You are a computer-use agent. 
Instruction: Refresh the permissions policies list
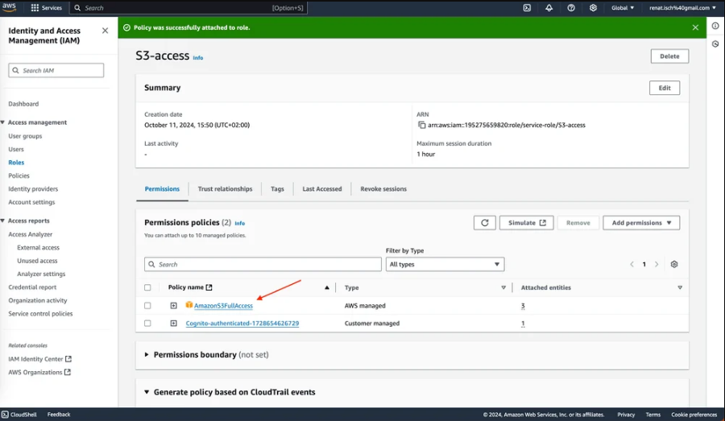[485, 223]
